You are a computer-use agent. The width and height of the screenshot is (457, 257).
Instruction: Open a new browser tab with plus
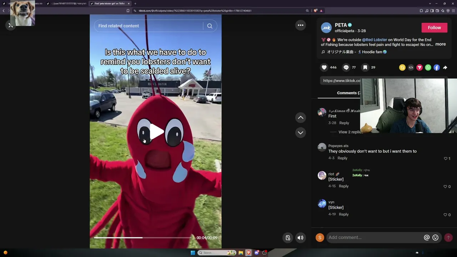pyautogui.click(x=135, y=4)
